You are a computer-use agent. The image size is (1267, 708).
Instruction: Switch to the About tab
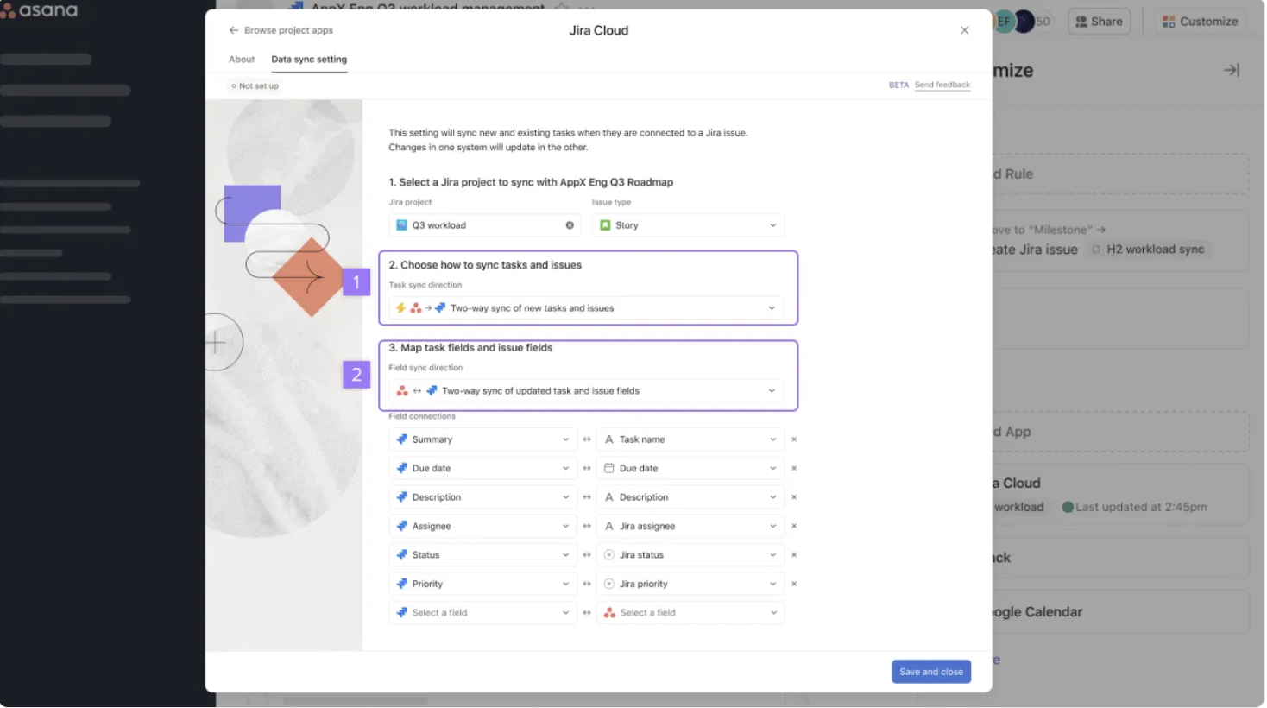242,60
